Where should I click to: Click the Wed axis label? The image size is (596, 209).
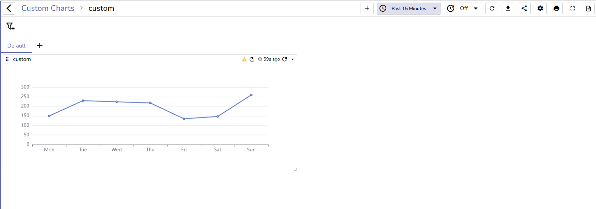click(117, 150)
